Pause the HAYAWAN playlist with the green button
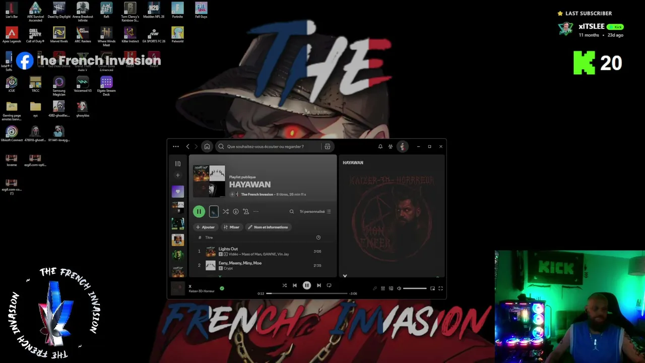 click(199, 212)
